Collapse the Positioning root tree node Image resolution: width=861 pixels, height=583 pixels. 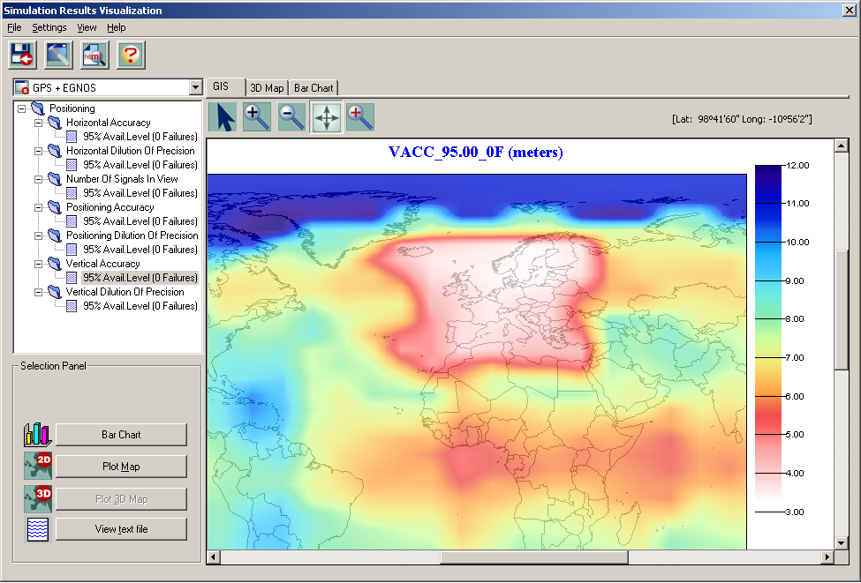point(21,108)
